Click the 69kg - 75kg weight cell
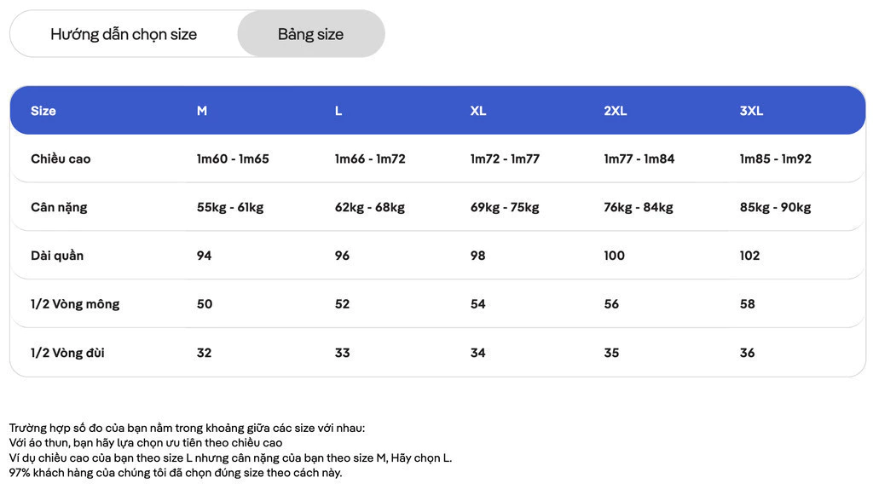The image size is (873, 495). (x=505, y=207)
